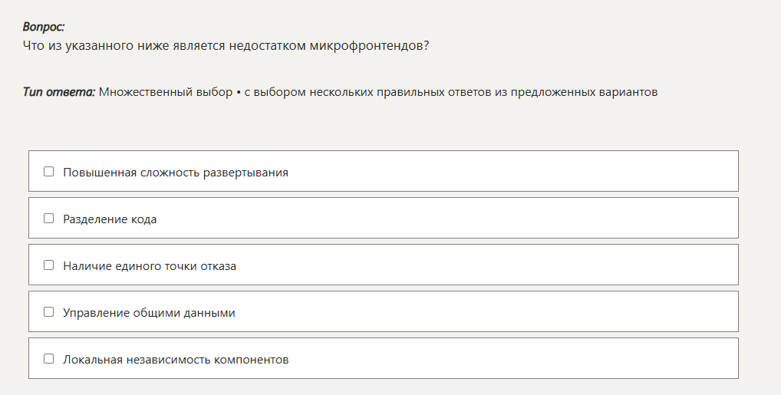Image resolution: width=781 pixels, height=395 pixels.
Task: Tick the 'Разделение кода' checkbox
Action: tap(49, 219)
